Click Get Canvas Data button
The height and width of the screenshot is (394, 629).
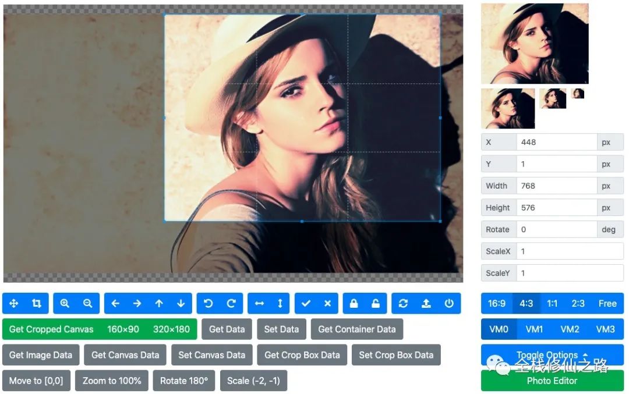click(125, 355)
